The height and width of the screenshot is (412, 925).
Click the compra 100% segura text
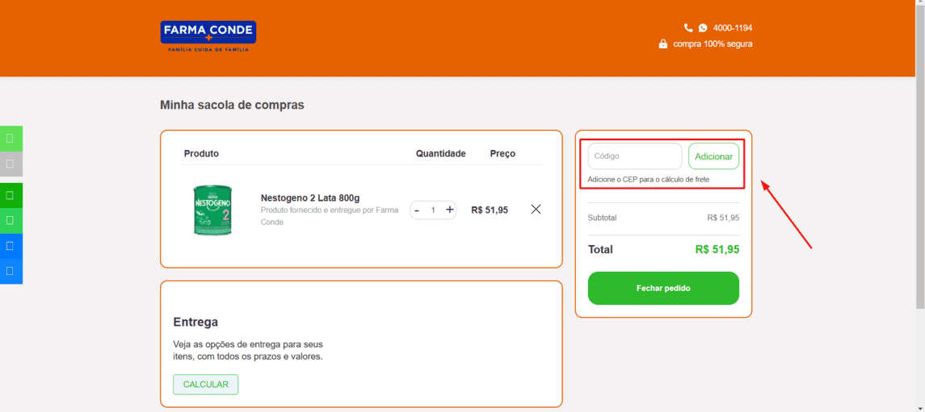point(713,44)
